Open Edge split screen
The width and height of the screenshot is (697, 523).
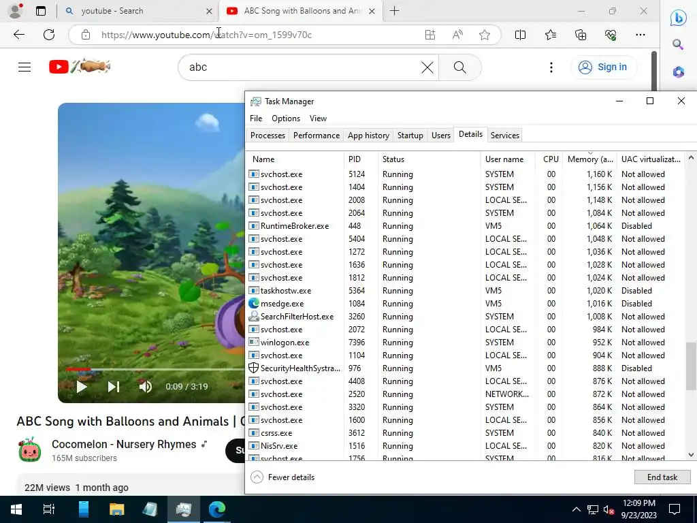520,35
